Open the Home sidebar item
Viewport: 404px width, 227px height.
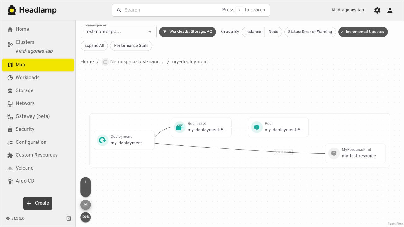point(38,29)
